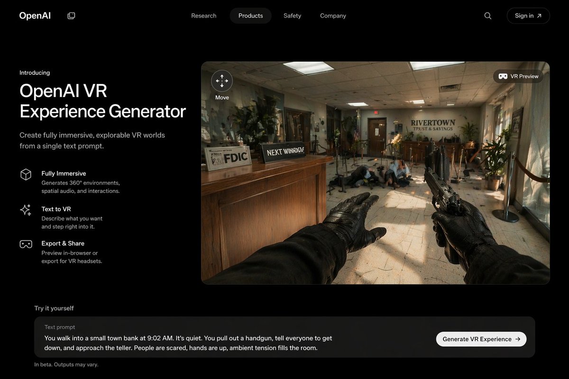Click the VR bank scene preview image
Image resolution: width=569 pixels, height=379 pixels.
click(x=376, y=173)
